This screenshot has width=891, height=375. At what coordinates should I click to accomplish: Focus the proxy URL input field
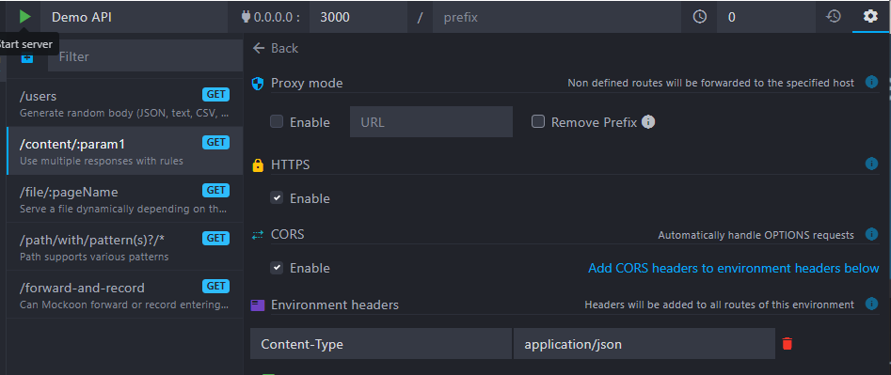coord(431,122)
